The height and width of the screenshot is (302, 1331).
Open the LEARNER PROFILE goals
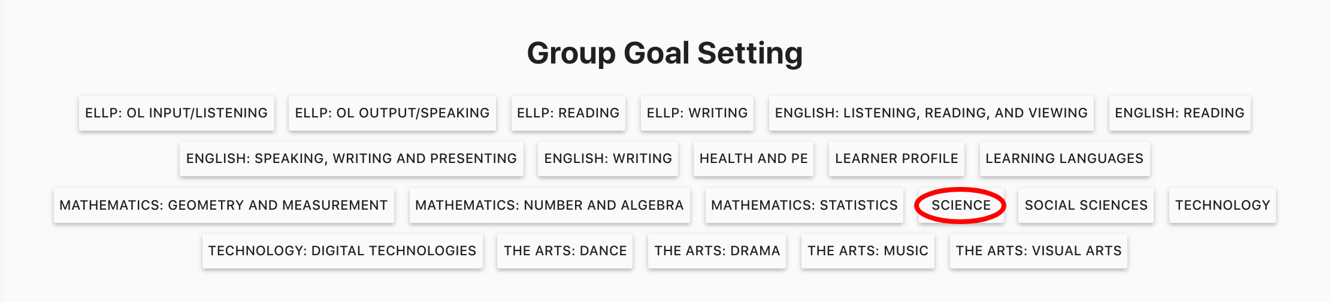coord(896,159)
